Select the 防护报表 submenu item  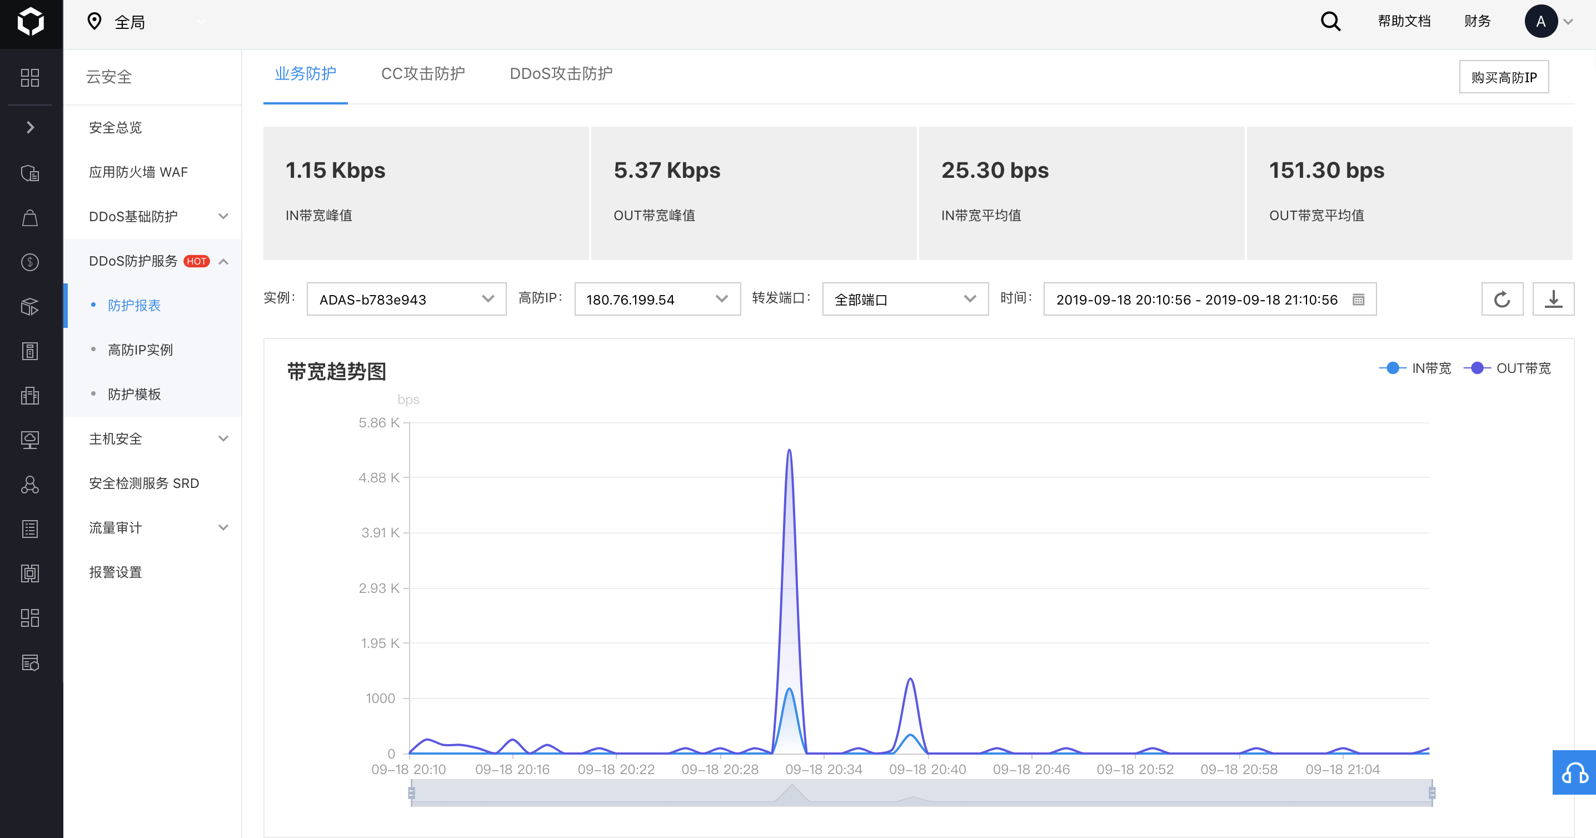coord(134,305)
